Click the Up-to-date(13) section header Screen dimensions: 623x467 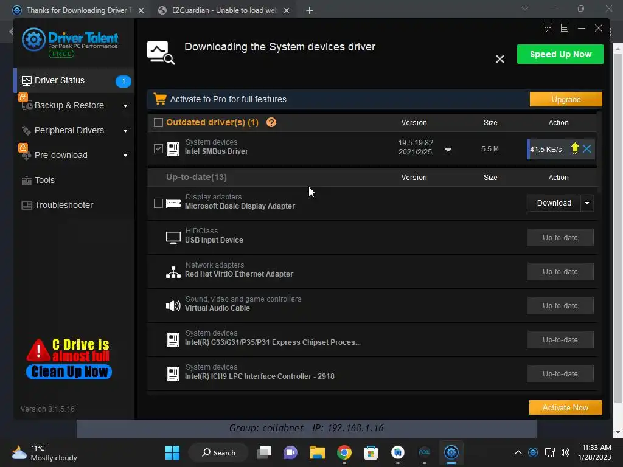tap(197, 177)
